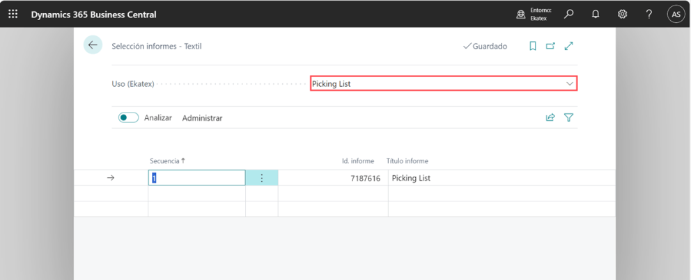Toggle the Analizar switch
This screenshot has width=691, height=280.
tap(128, 118)
